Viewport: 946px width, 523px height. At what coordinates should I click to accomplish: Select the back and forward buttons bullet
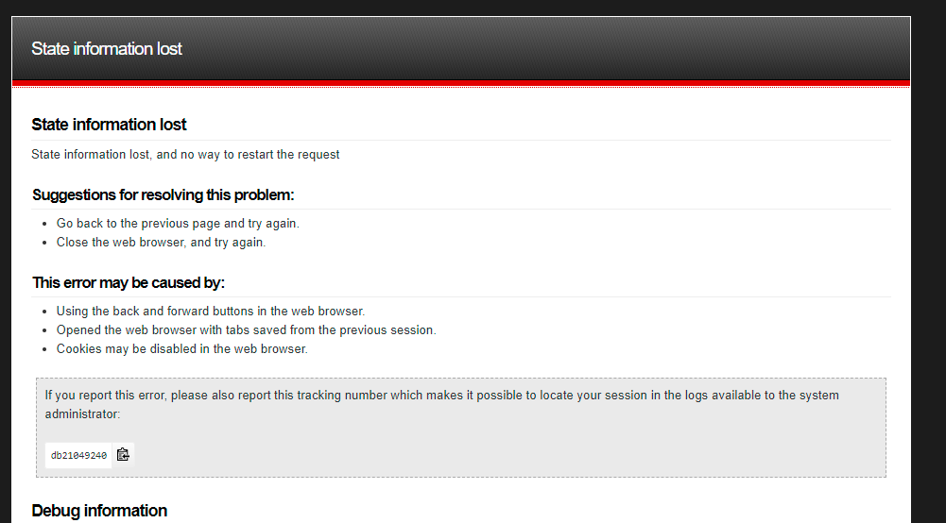(x=211, y=312)
